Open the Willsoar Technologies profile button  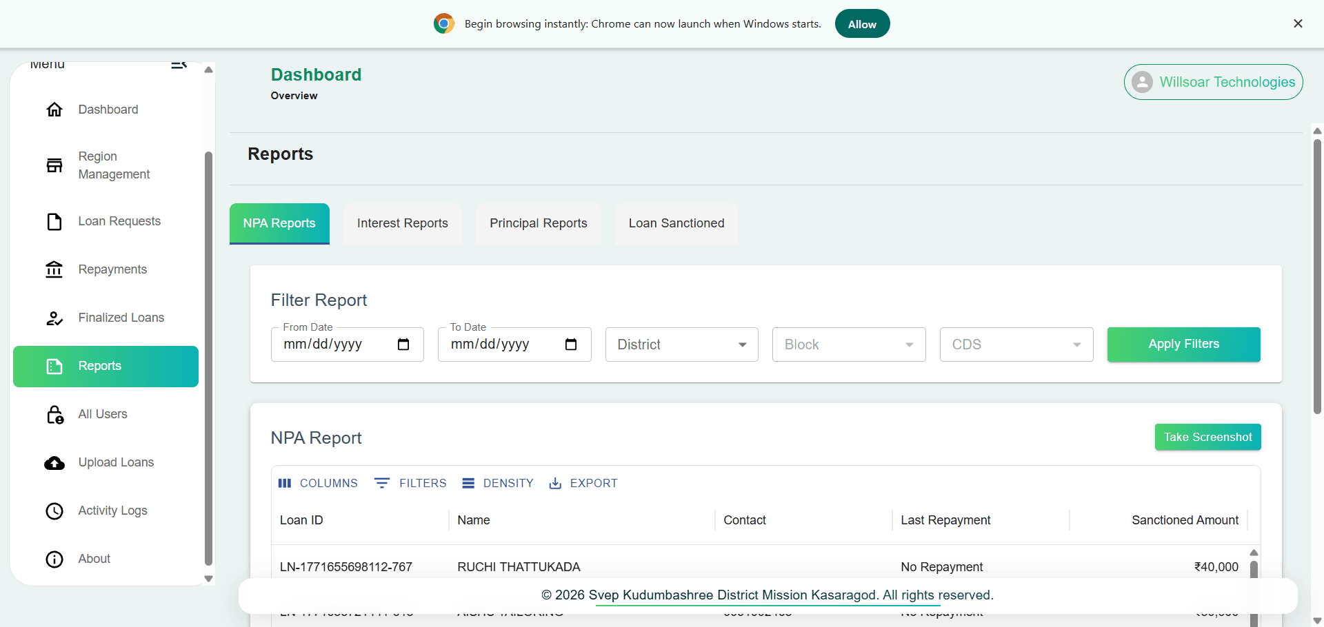pyautogui.click(x=1214, y=82)
